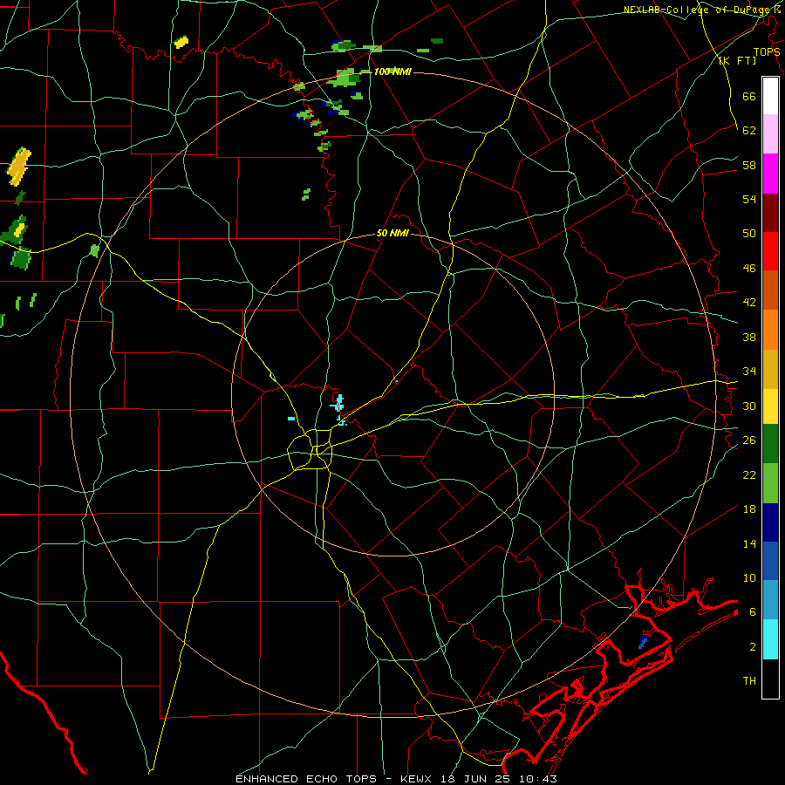The height and width of the screenshot is (785, 785).
Task: Click the magenta 58 kft legend swatch
Action: (770, 174)
